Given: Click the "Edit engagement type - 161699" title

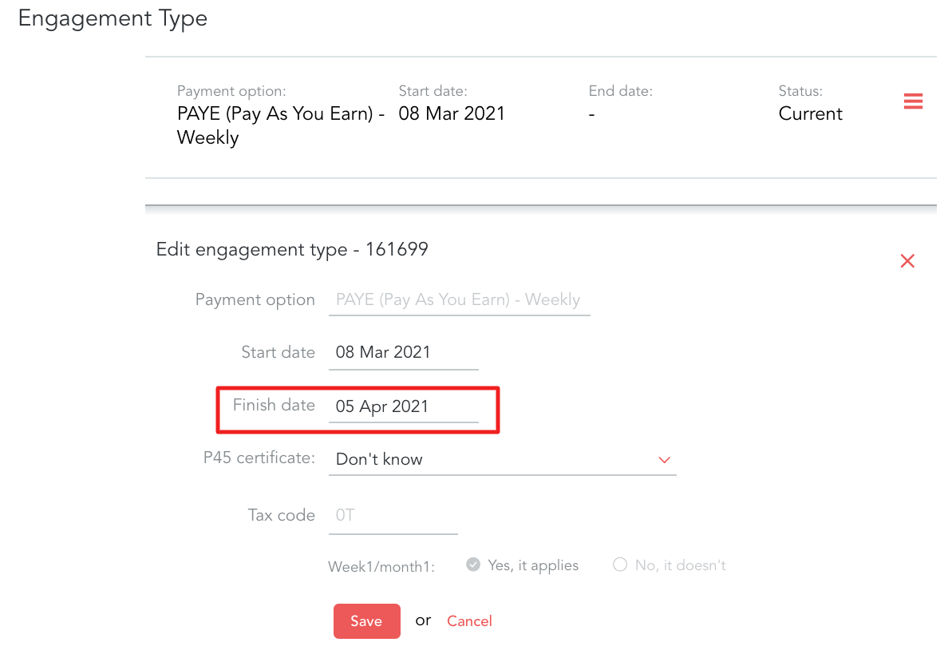Looking at the screenshot, I should point(291,248).
